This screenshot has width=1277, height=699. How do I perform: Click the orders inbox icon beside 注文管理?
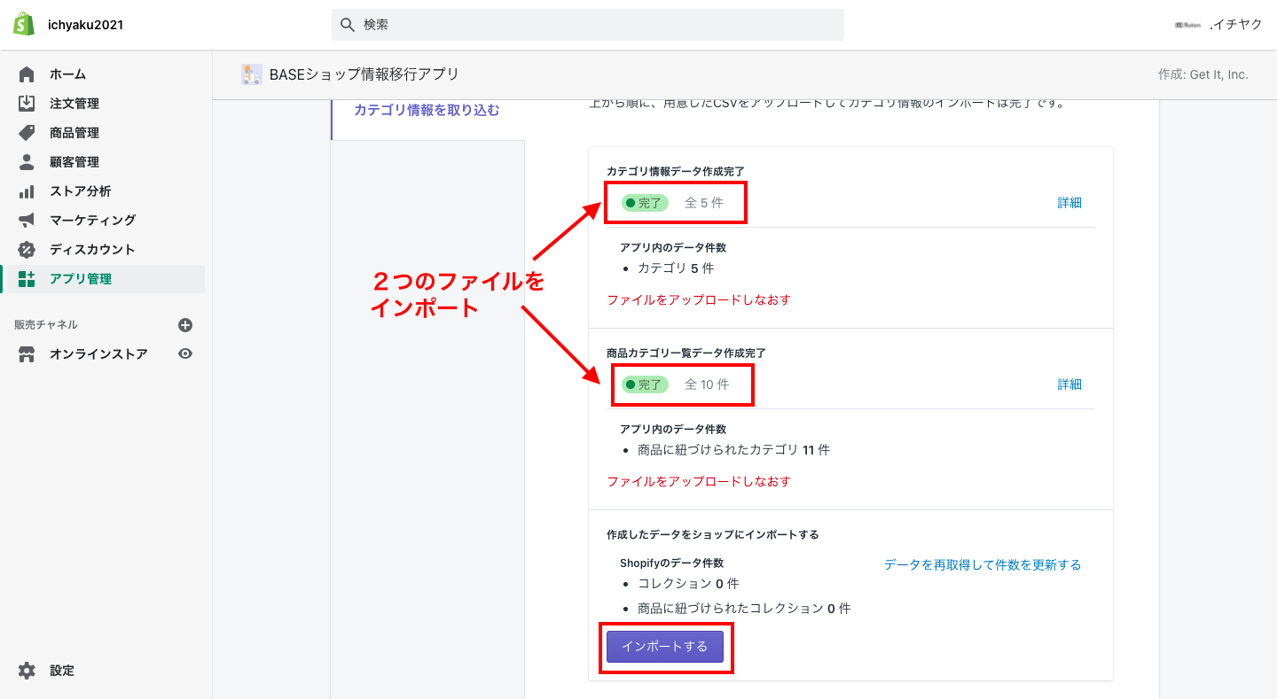27,104
